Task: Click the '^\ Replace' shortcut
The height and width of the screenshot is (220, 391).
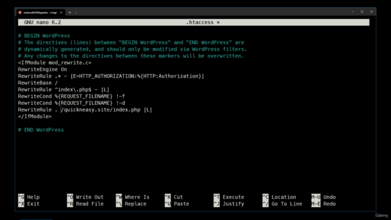Action: [x=131, y=204]
